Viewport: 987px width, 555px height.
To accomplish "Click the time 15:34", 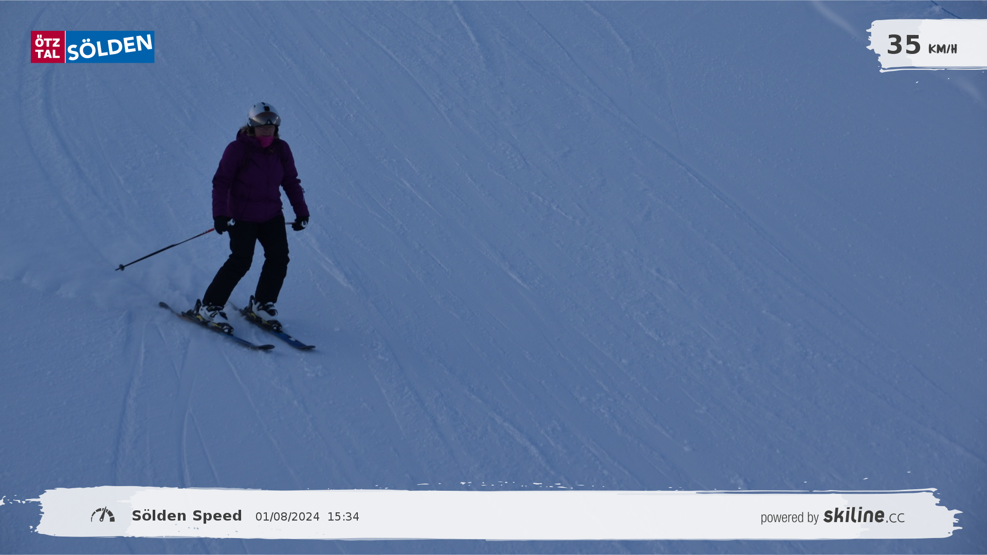I will point(343,517).
